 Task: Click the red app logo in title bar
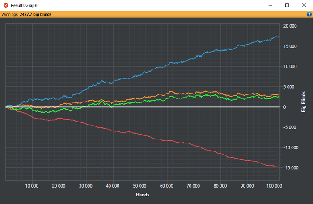pyautogui.click(x=6, y=5)
